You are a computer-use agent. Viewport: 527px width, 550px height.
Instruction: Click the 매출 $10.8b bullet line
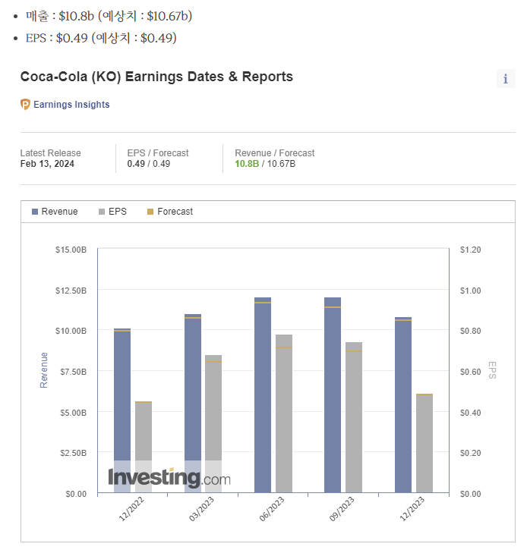pos(109,16)
